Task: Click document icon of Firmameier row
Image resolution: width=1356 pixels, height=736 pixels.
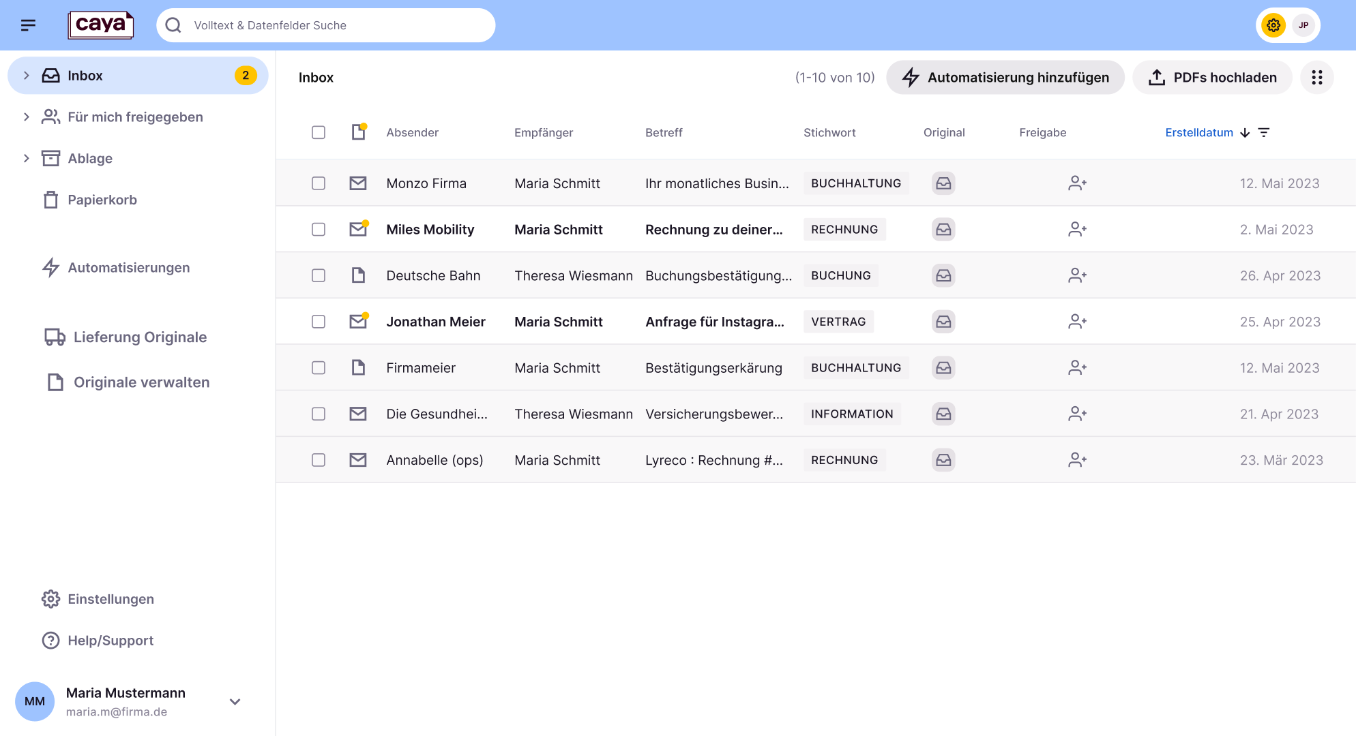Action: click(x=358, y=368)
